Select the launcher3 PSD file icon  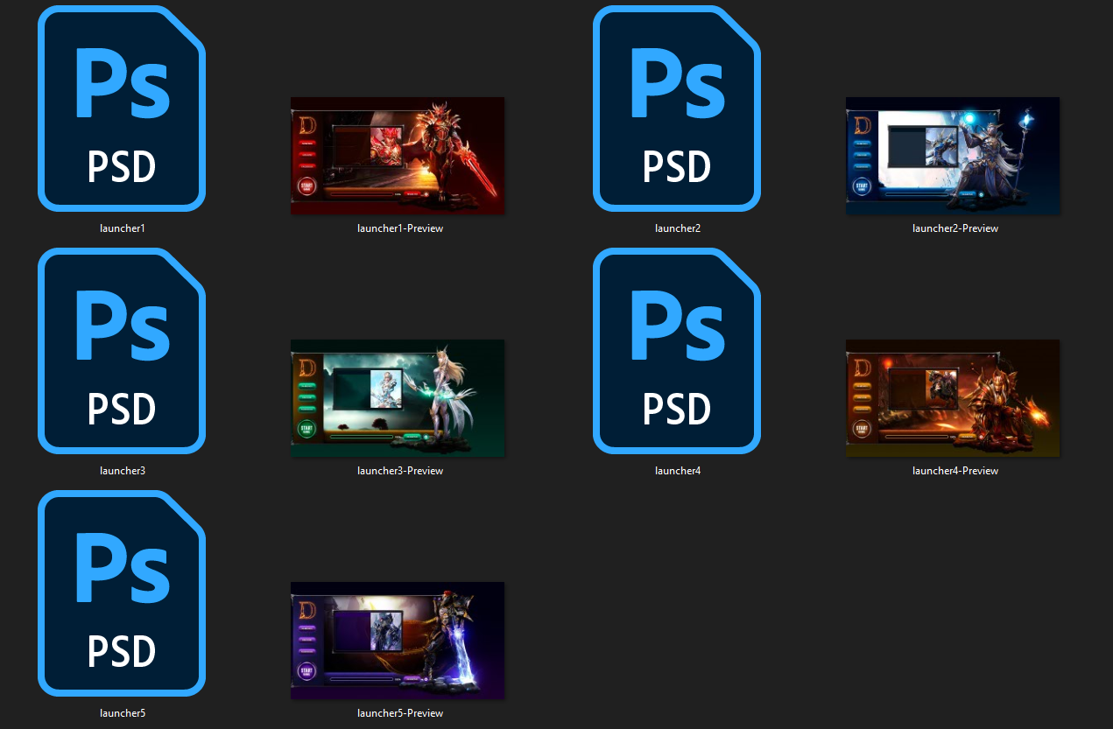tap(122, 351)
